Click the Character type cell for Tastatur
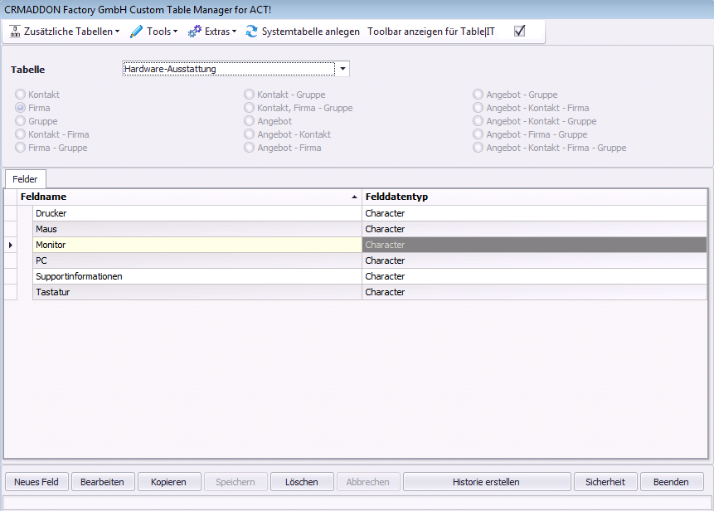Screen dimensions: 714x511 (x=535, y=292)
